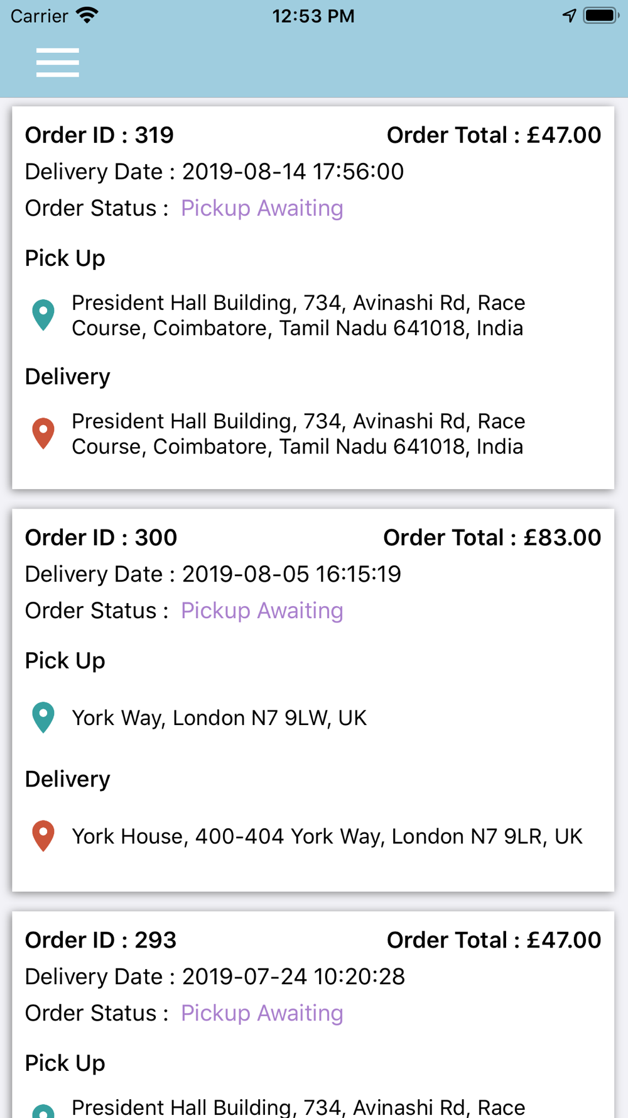This screenshot has width=628, height=1118.
Task: Tap teal pickup pin for Order 293
Action: [x=43, y=1110]
